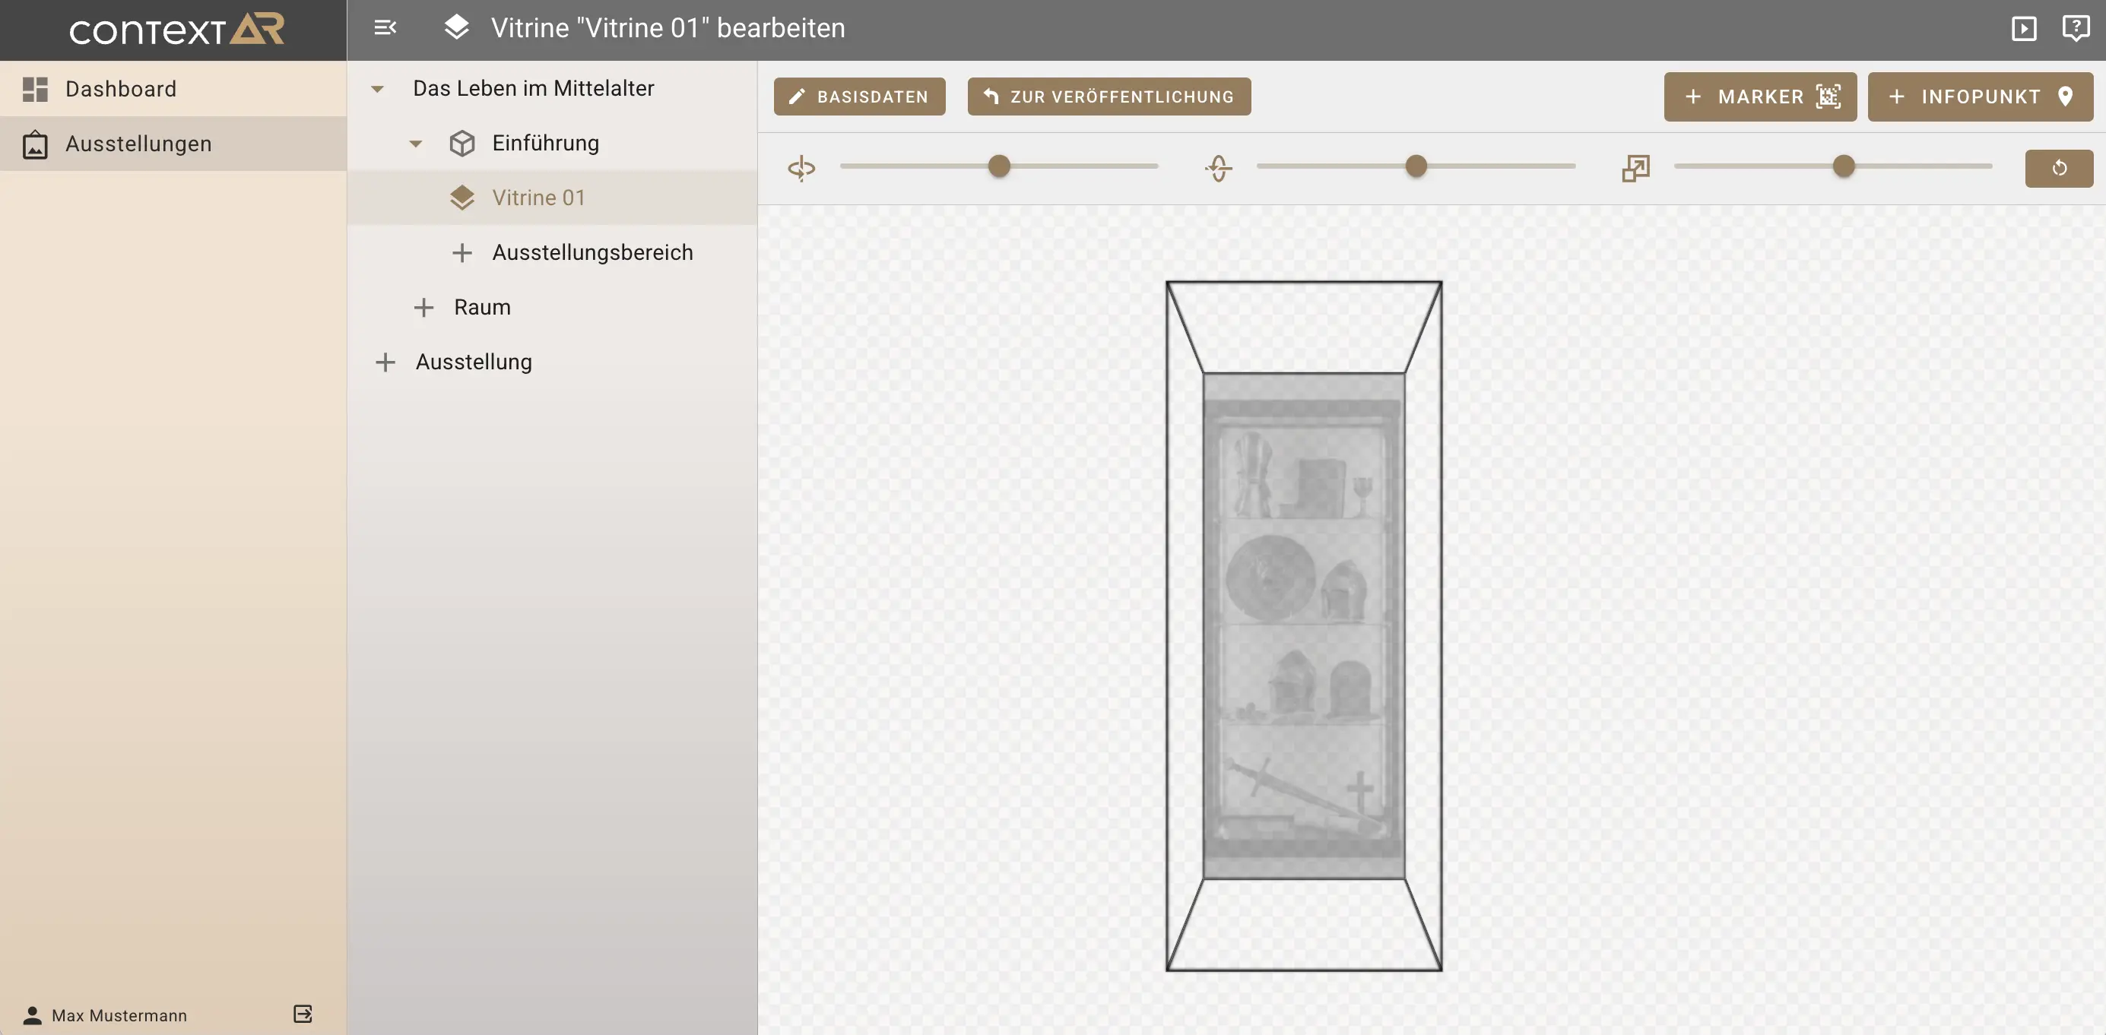Screen dimensions: 2106x1035
Task: Click the horizontal rotation icon
Action: pyautogui.click(x=801, y=168)
